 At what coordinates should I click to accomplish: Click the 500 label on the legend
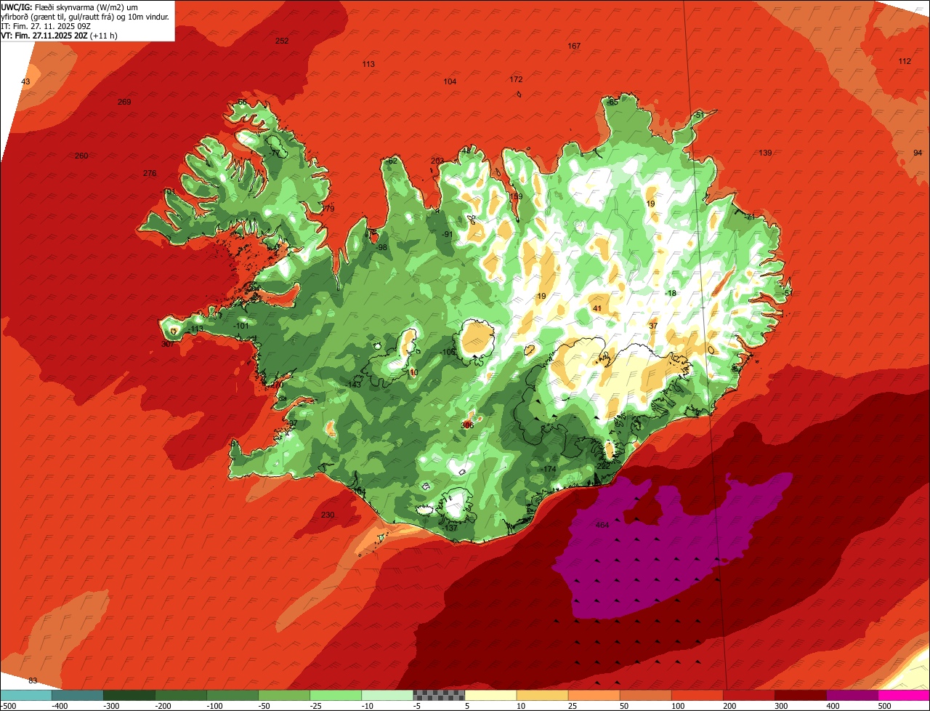point(883,706)
